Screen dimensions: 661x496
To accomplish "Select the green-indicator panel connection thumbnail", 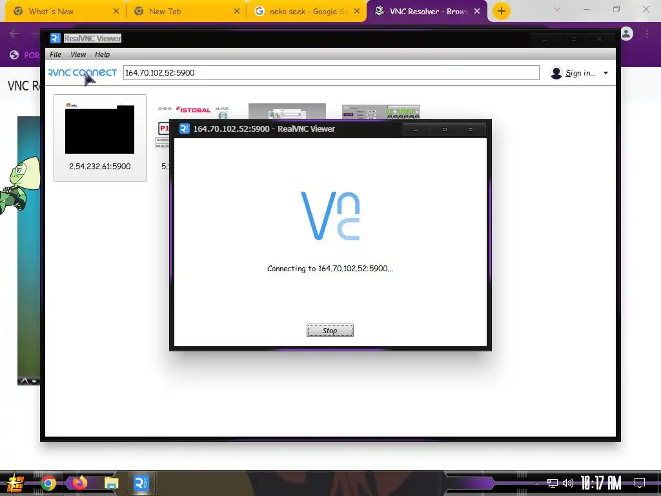I will (381, 112).
